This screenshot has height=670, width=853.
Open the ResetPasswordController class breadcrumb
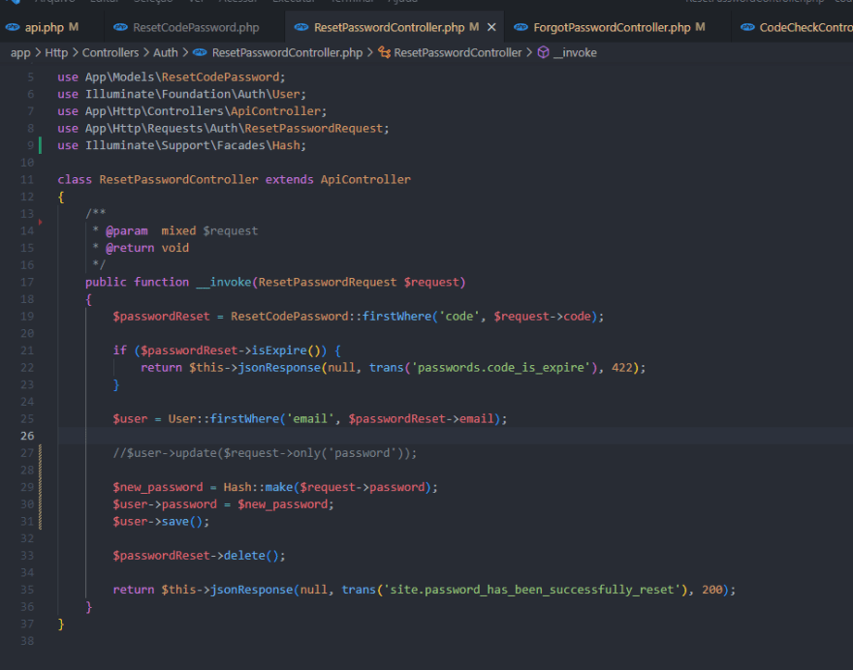[x=458, y=52]
